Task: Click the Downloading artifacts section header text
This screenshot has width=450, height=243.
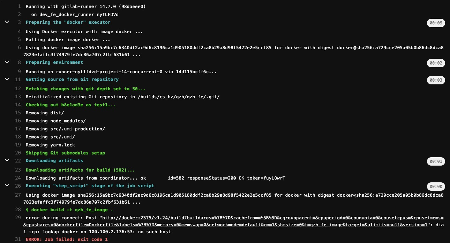Action: click(x=54, y=160)
